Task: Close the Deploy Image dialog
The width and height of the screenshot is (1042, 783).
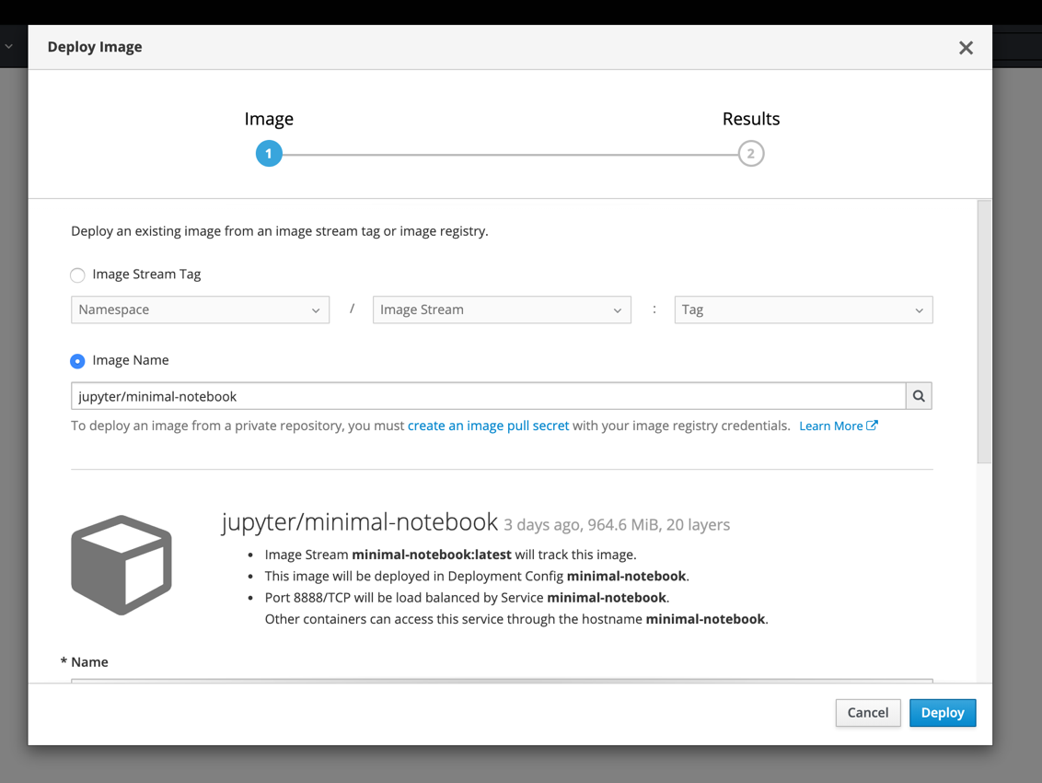Action: coord(966,47)
